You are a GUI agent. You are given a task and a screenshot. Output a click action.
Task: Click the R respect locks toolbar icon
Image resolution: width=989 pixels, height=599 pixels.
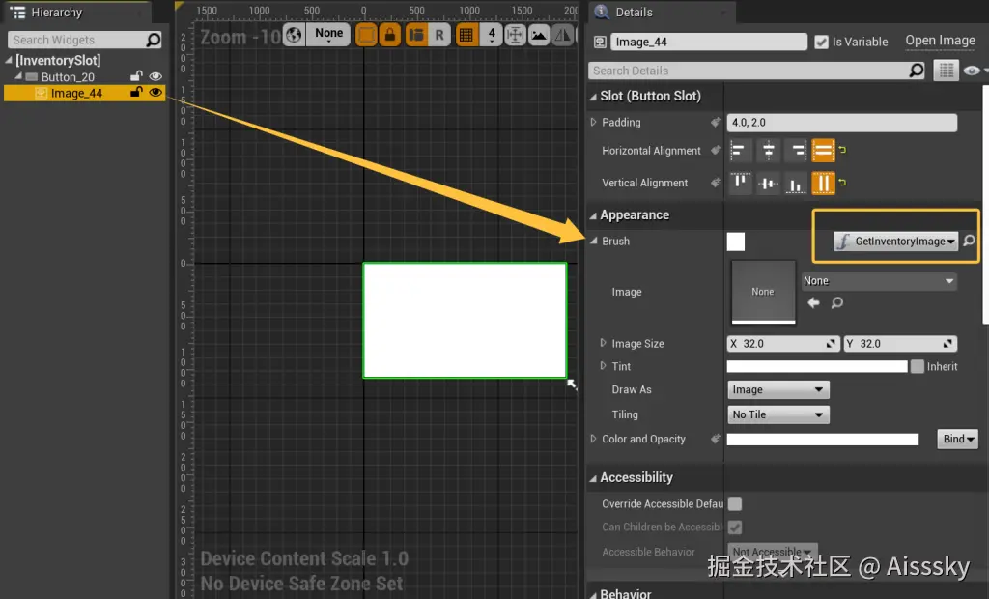click(x=439, y=36)
